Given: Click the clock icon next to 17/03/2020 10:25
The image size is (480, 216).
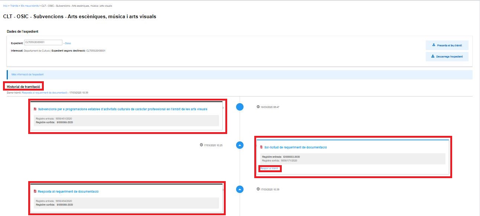Looking at the screenshot, I should coord(201,145).
